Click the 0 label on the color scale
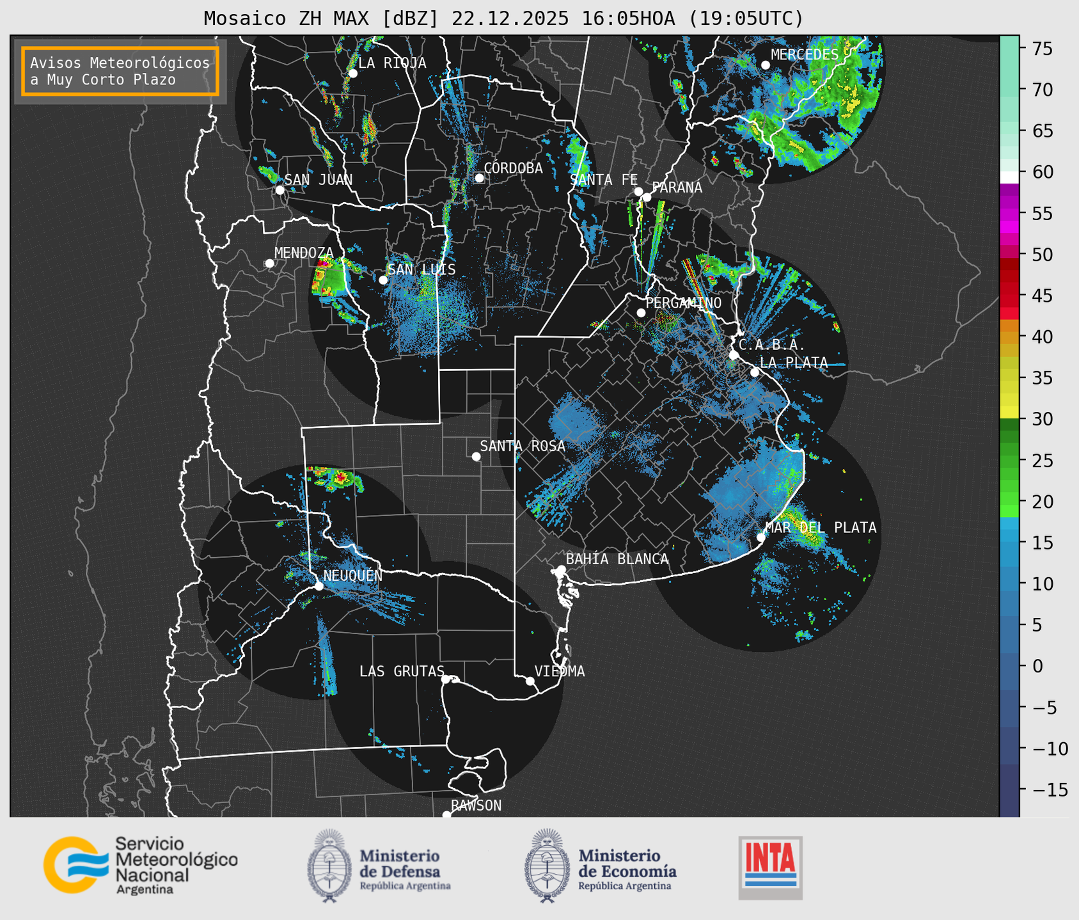Viewport: 1079px width, 920px height. pos(1037,666)
